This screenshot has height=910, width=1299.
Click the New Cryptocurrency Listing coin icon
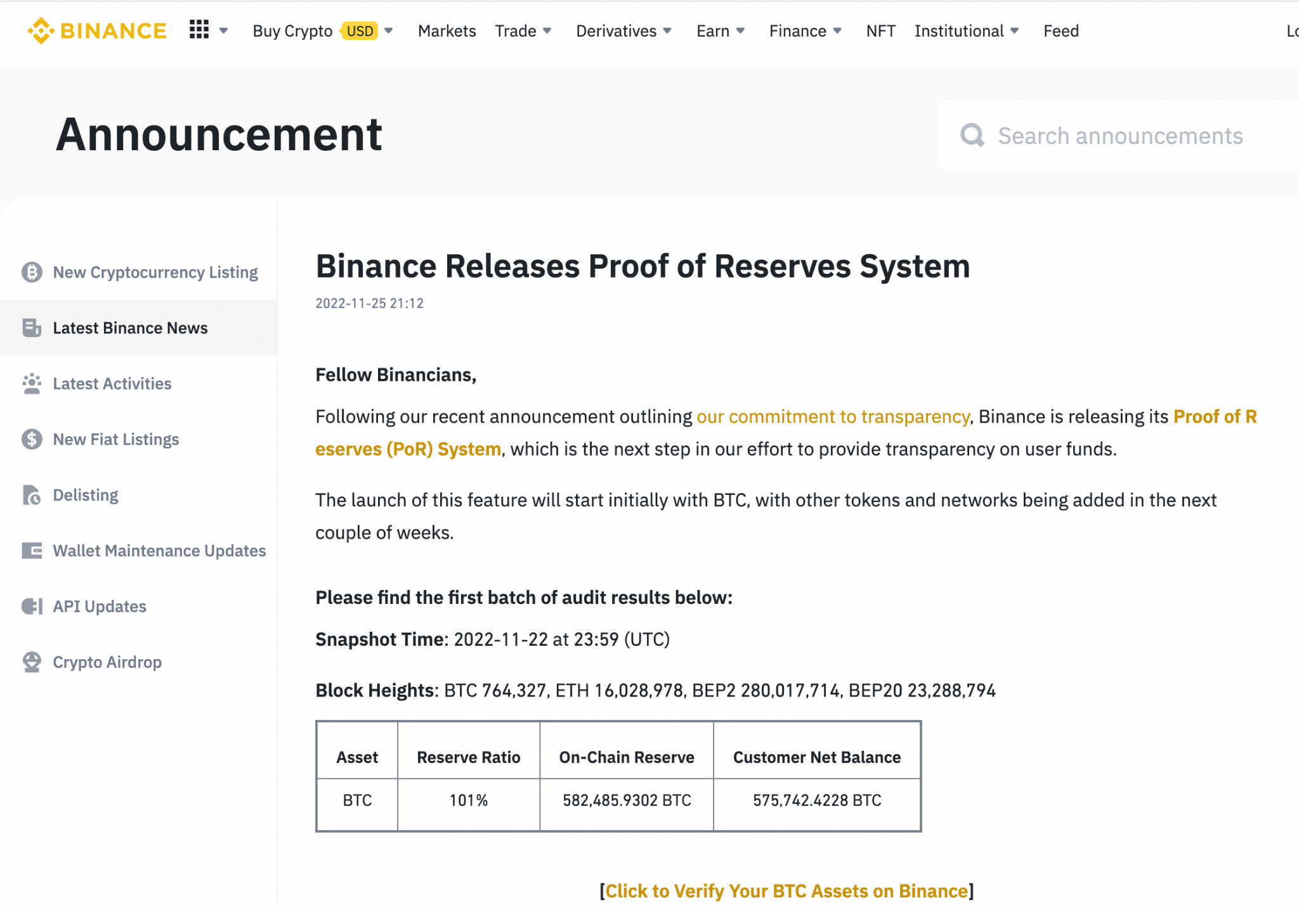coord(32,272)
